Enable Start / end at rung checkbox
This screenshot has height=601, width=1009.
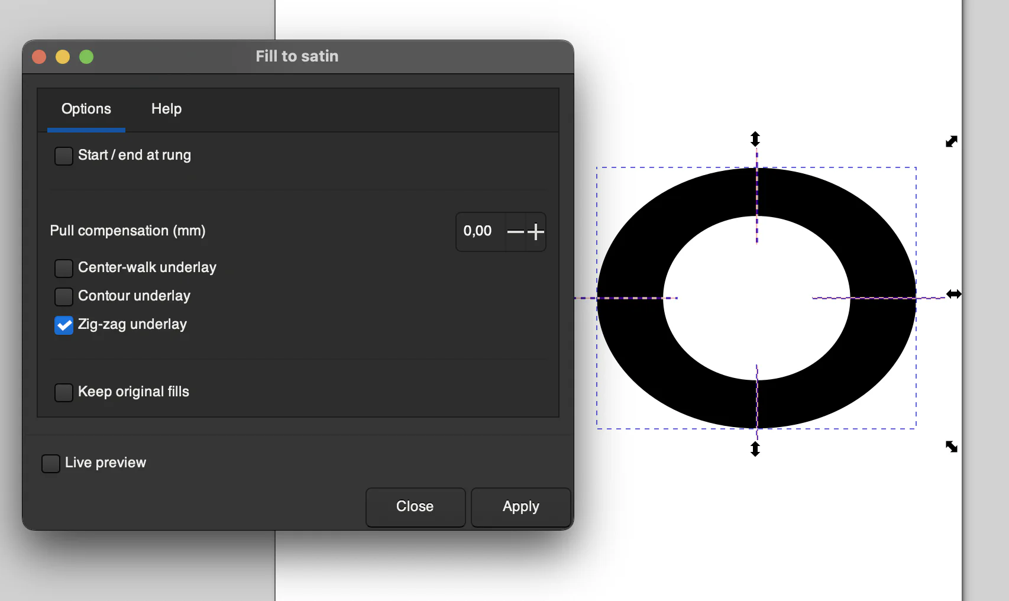(64, 156)
